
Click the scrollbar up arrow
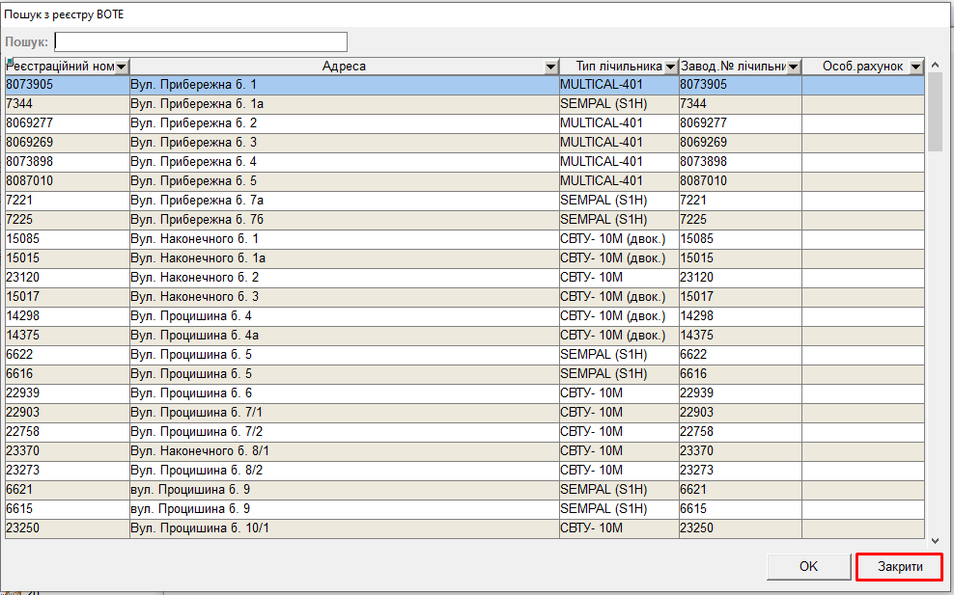point(935,65)
